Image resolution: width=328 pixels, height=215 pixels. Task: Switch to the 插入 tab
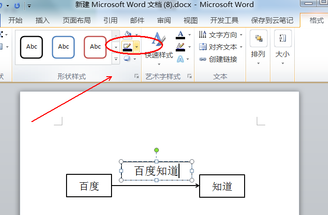pos(43,20)
